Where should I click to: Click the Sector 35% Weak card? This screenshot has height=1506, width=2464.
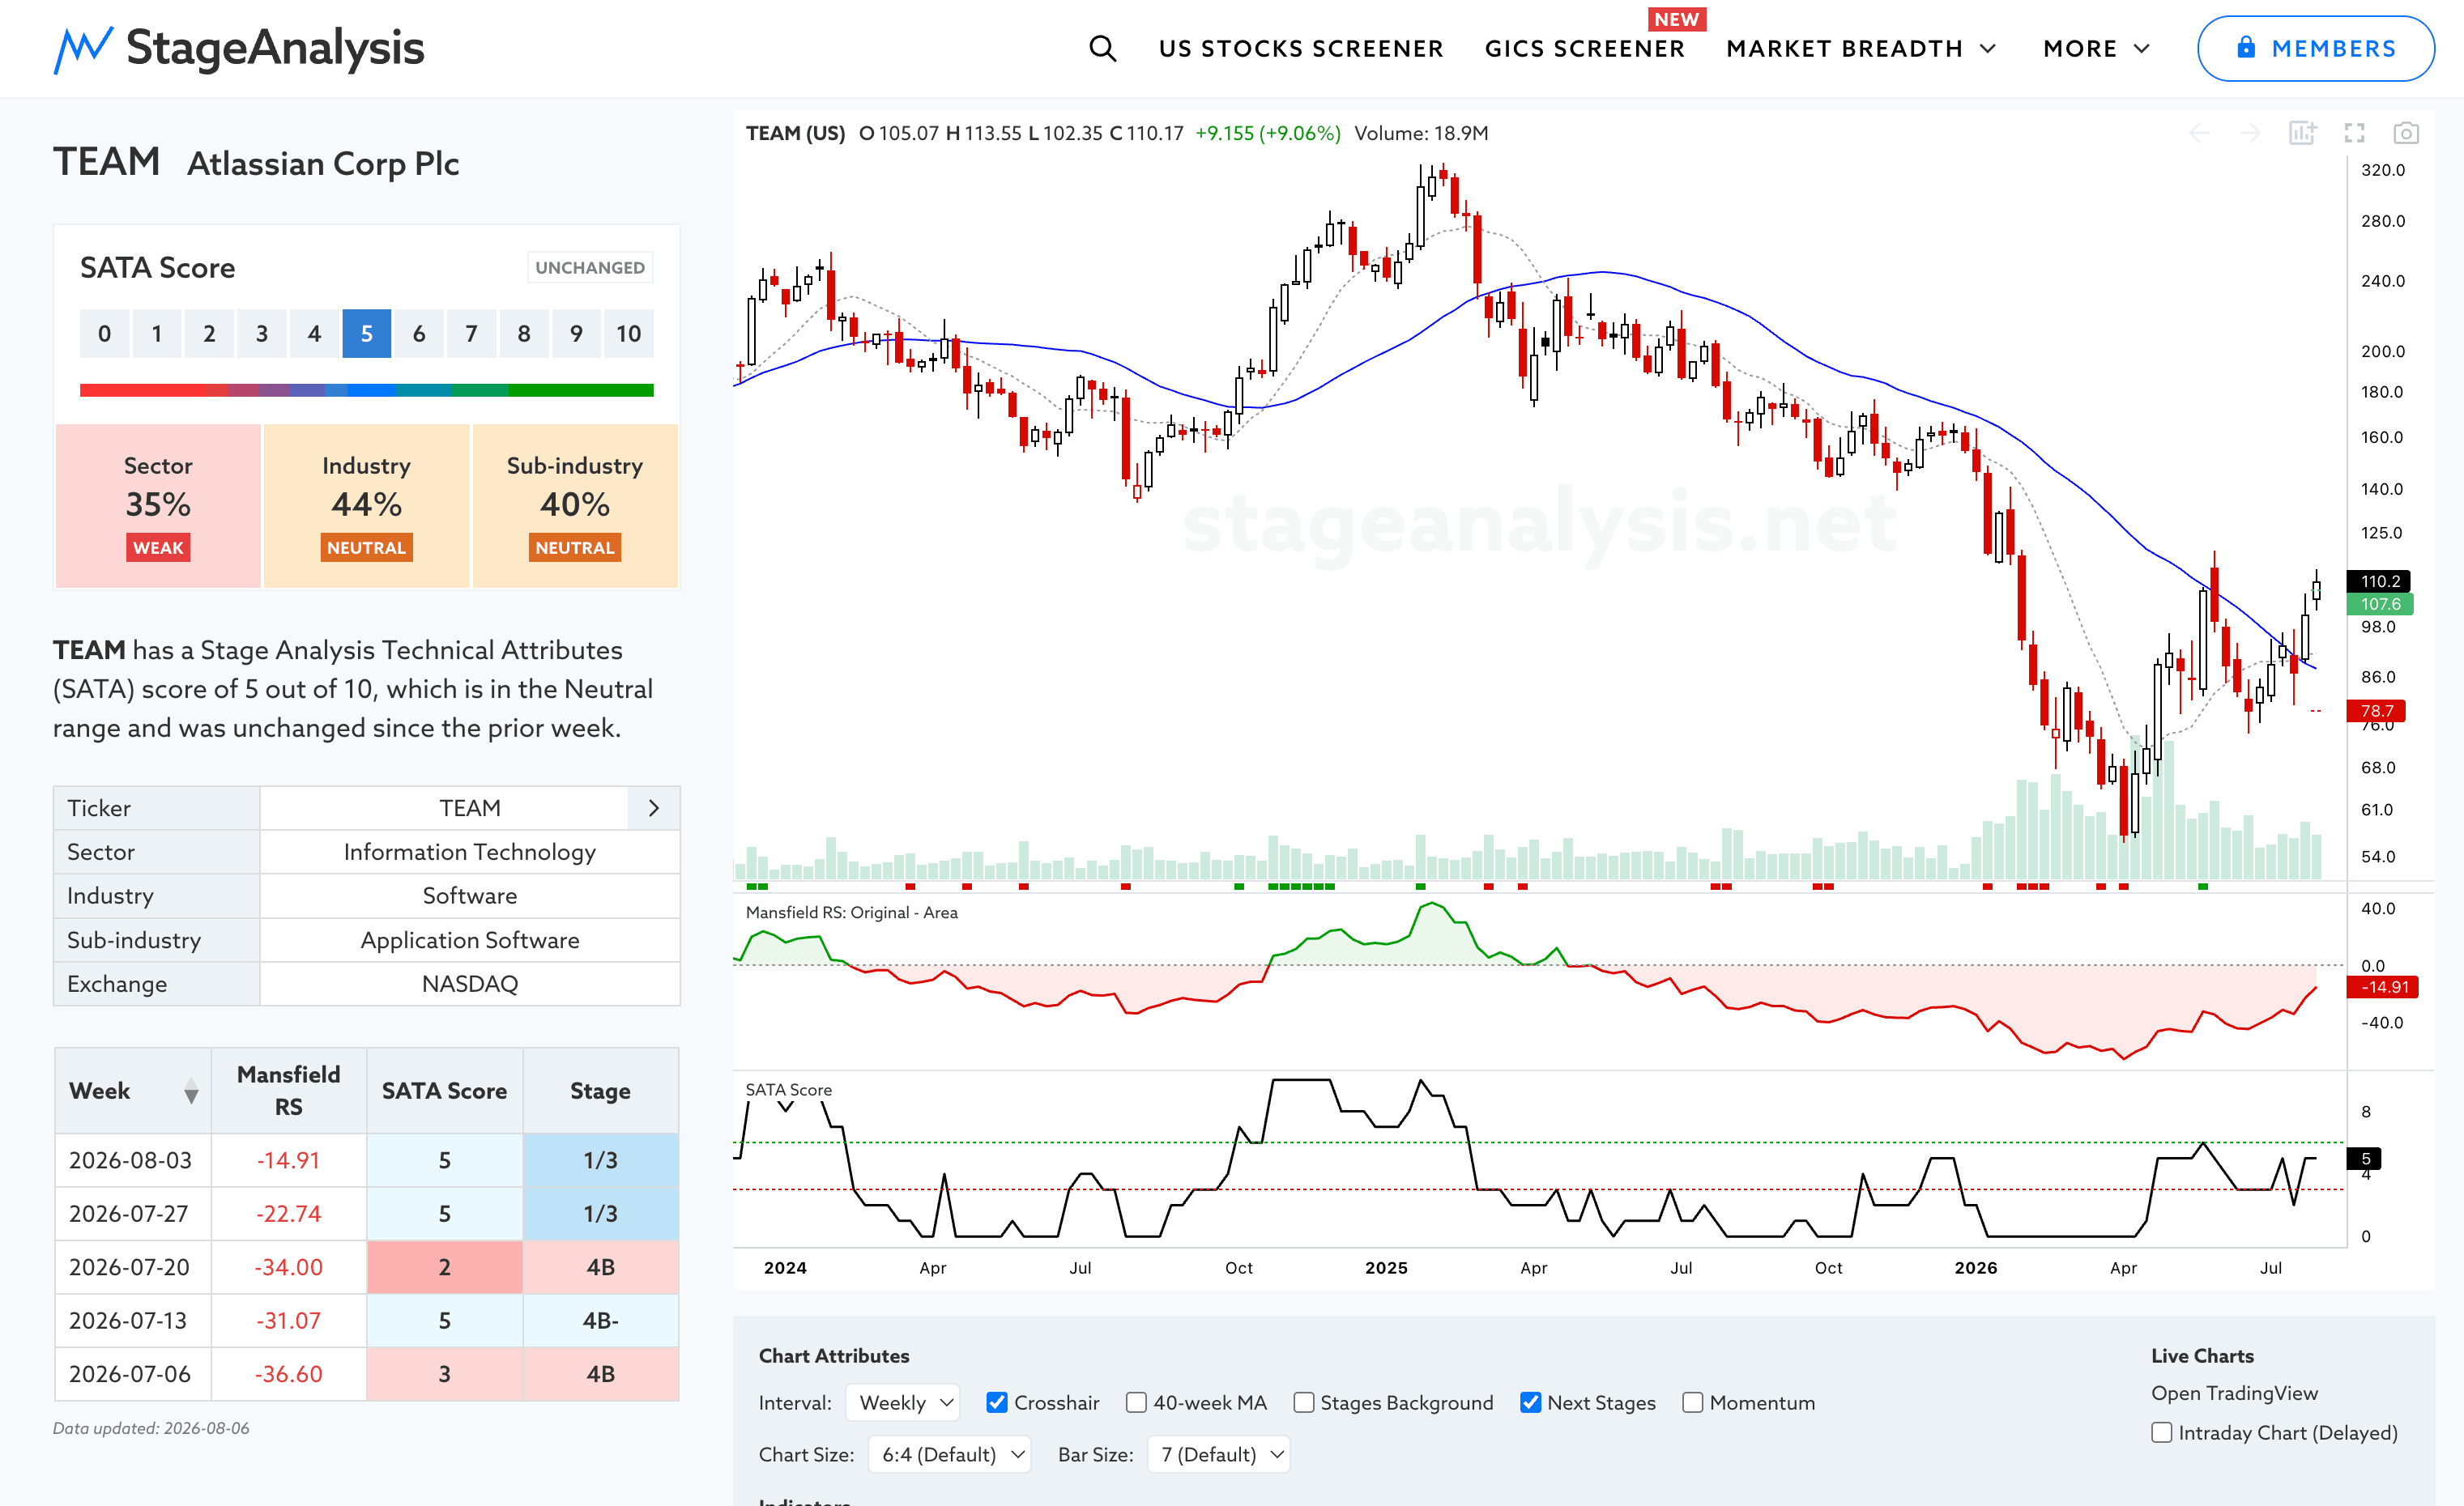(x=158, y=506)
